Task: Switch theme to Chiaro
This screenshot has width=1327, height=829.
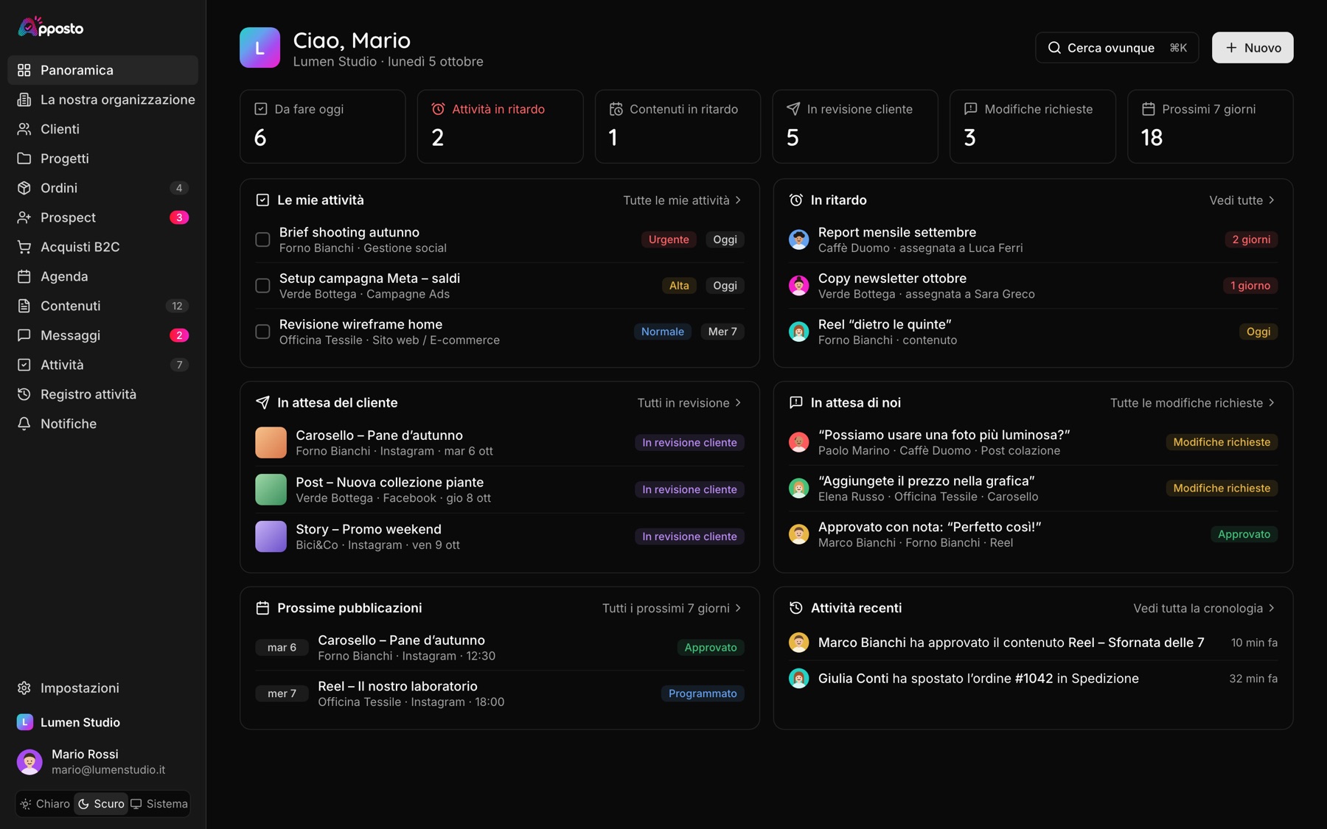Action: [x=45, y=804]
